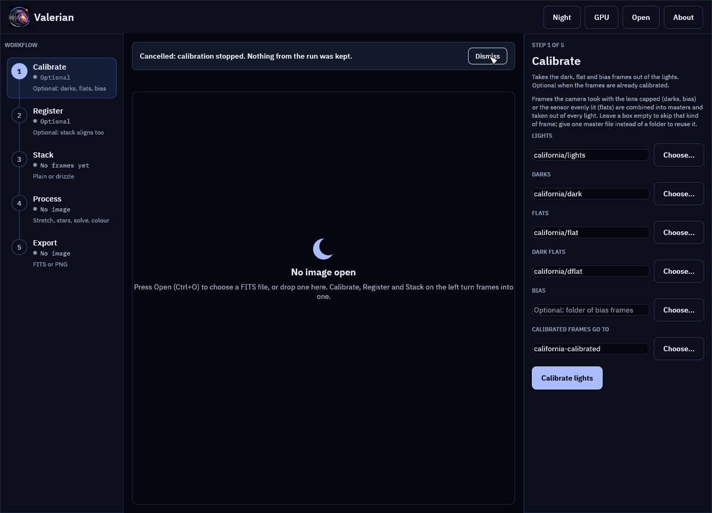Click the calibrated frames output field

(x=591, y=349)
